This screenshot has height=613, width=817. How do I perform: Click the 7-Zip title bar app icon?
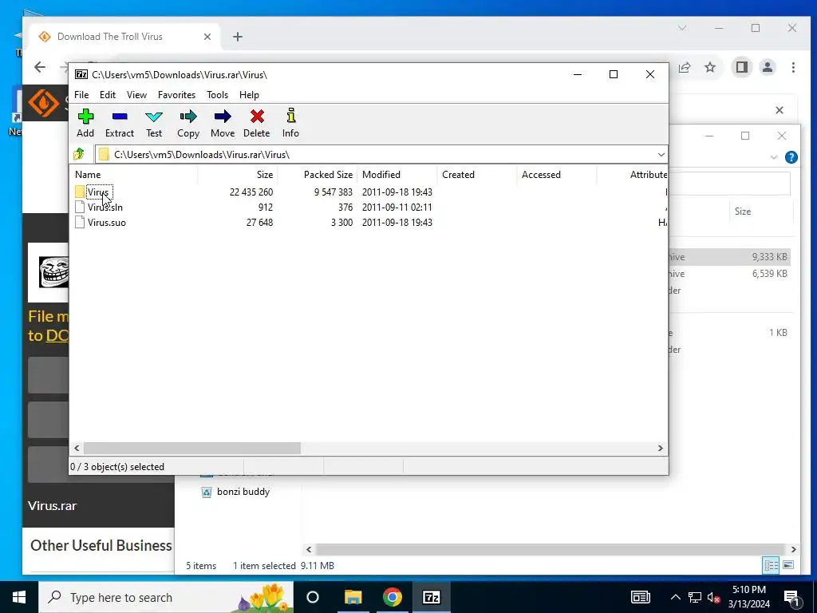click(81, 74)
